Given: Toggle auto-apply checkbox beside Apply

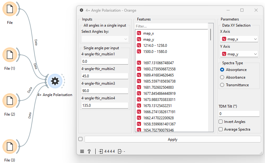Looking at the screenshot, I should (x=81, y=139).
